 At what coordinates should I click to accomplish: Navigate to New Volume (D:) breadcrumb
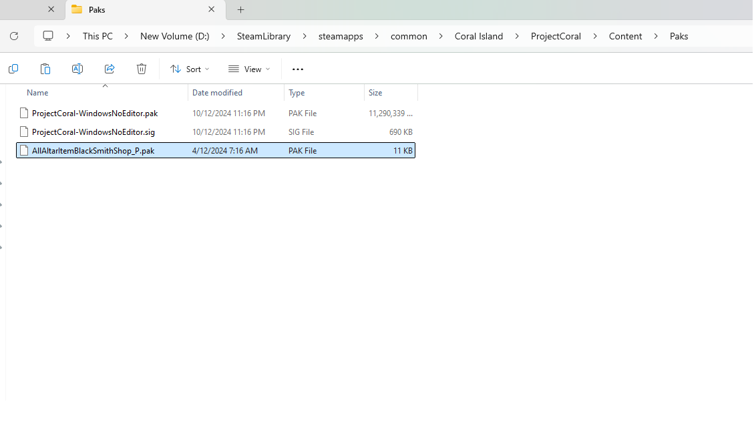click(x=175, y=37)
